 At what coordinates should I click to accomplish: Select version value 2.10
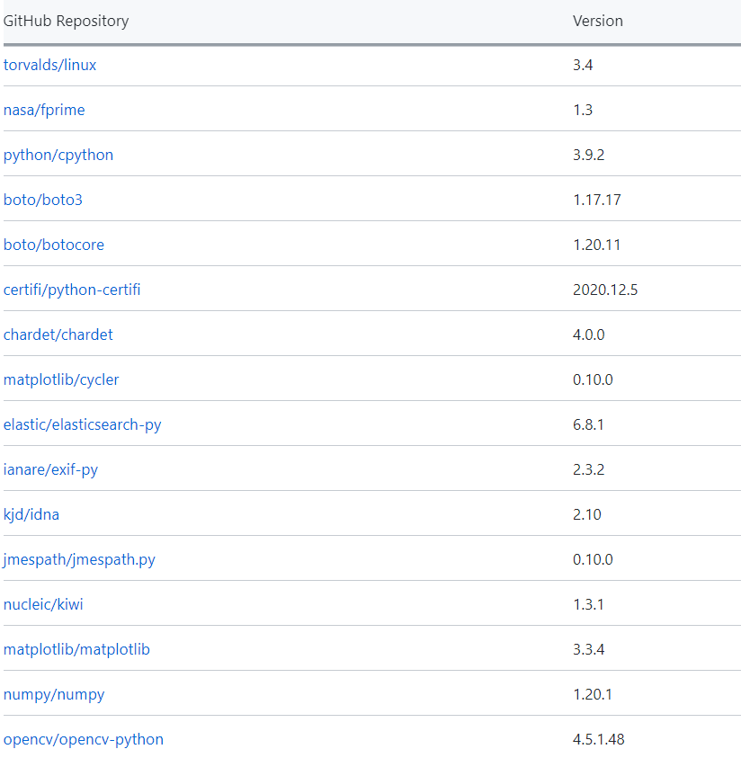click(587, 514)
